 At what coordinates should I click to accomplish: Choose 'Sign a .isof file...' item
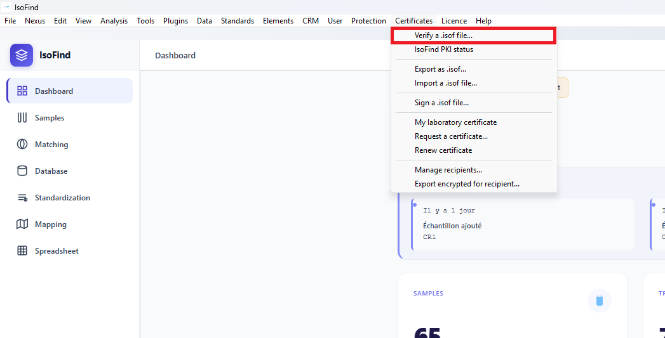pyautogui.click(x=474, y=103)
